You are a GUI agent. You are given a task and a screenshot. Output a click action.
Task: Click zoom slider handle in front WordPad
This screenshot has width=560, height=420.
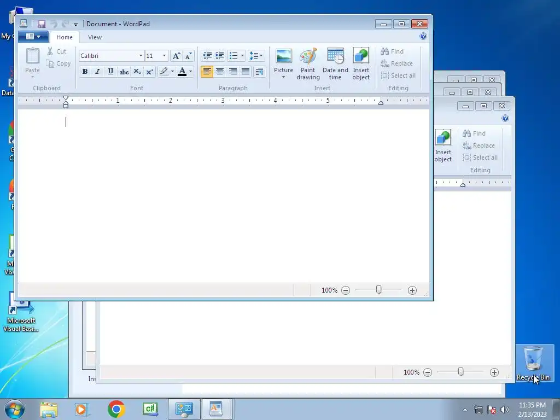point(378,290)
